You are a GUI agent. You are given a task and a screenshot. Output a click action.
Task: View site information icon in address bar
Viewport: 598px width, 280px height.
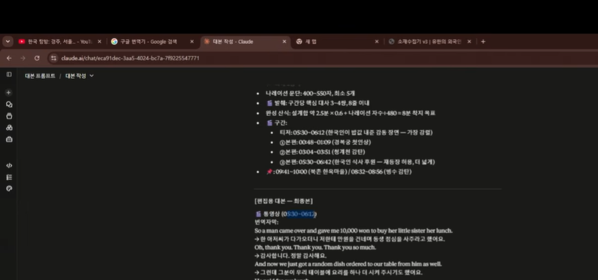click(54, 58)
